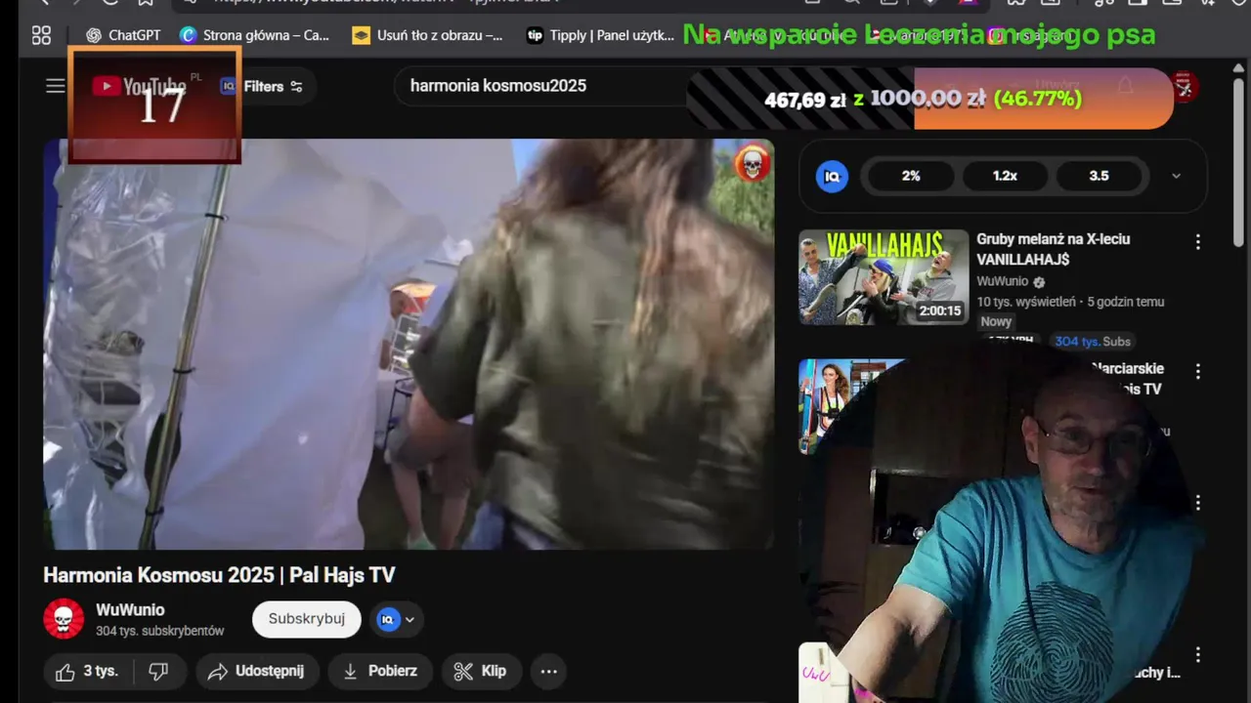The width and height of the screenshot is (1251, 703).
Task: Open the WuWunio skull channel avatar
Action: (x=64, y=619)
